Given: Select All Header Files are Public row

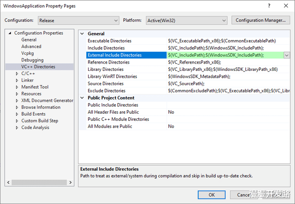Looking at the screenshot, I should 188,112.
